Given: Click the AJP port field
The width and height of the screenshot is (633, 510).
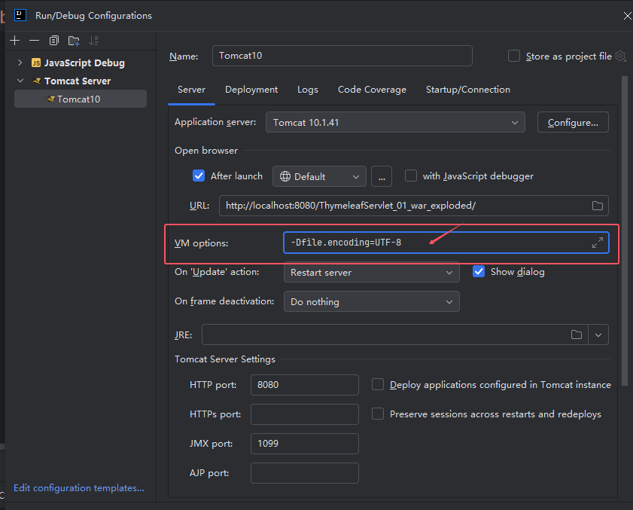Looking at the screenshot, I should point(304,473).
